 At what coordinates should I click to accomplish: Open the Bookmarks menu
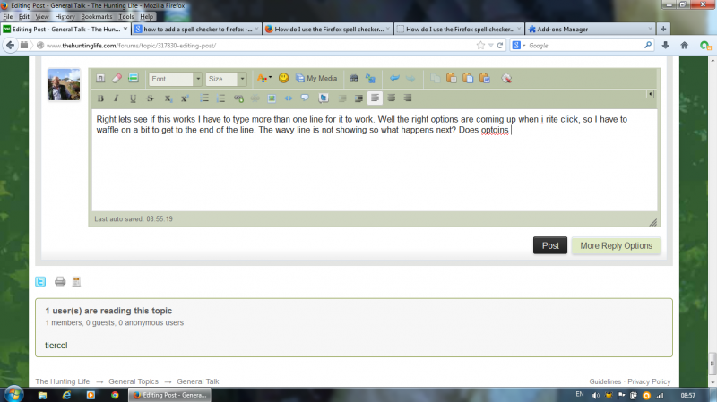(x=97, y=16)
